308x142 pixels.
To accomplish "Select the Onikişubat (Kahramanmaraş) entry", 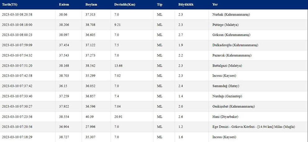I will [x=233, y=107].
